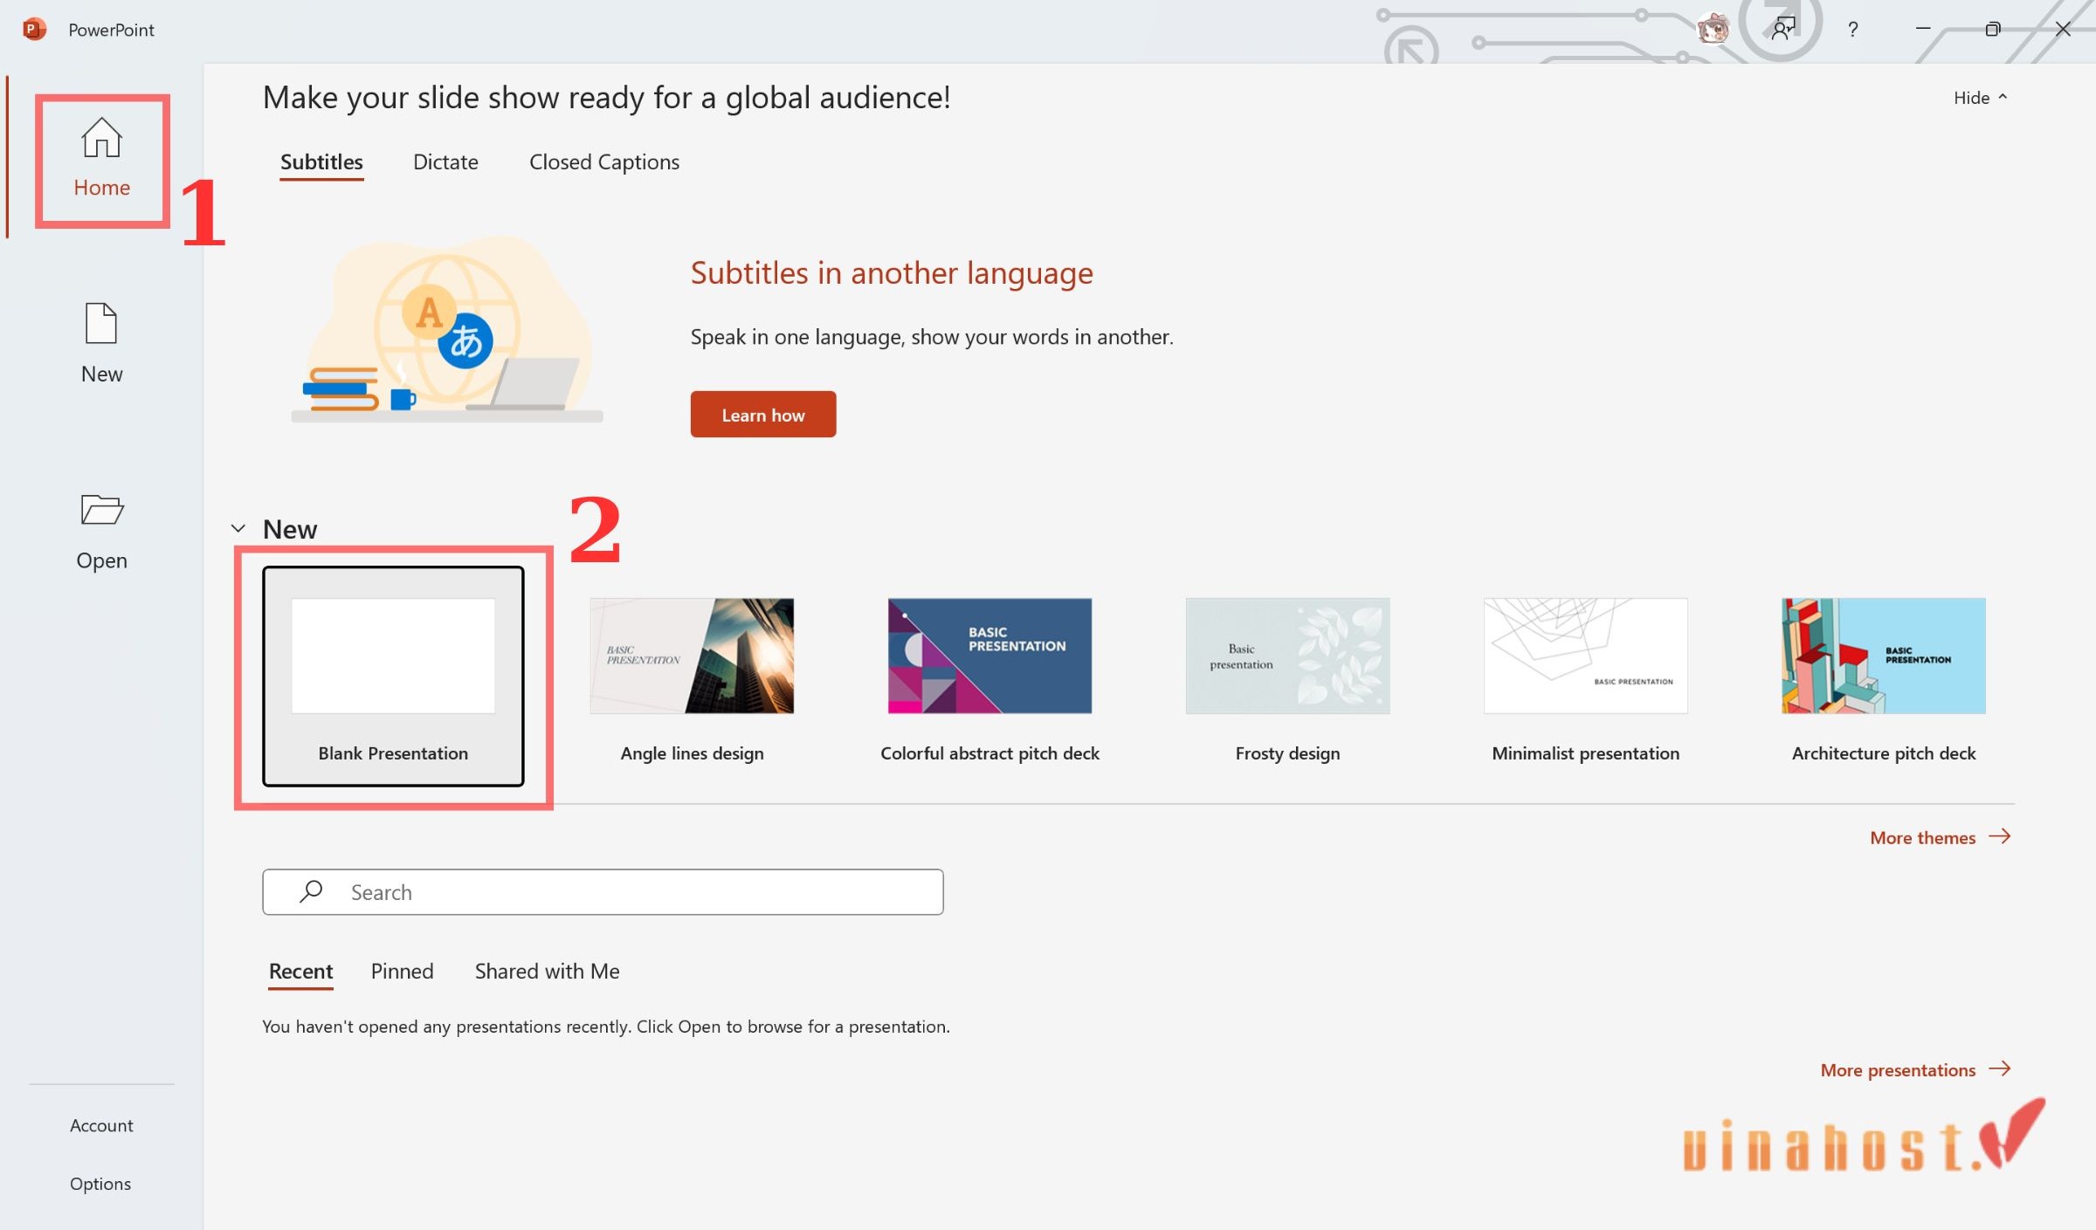2096x1230 pixels.
Task: Restore down the PowerPoint window
Action: [1992, 29]
